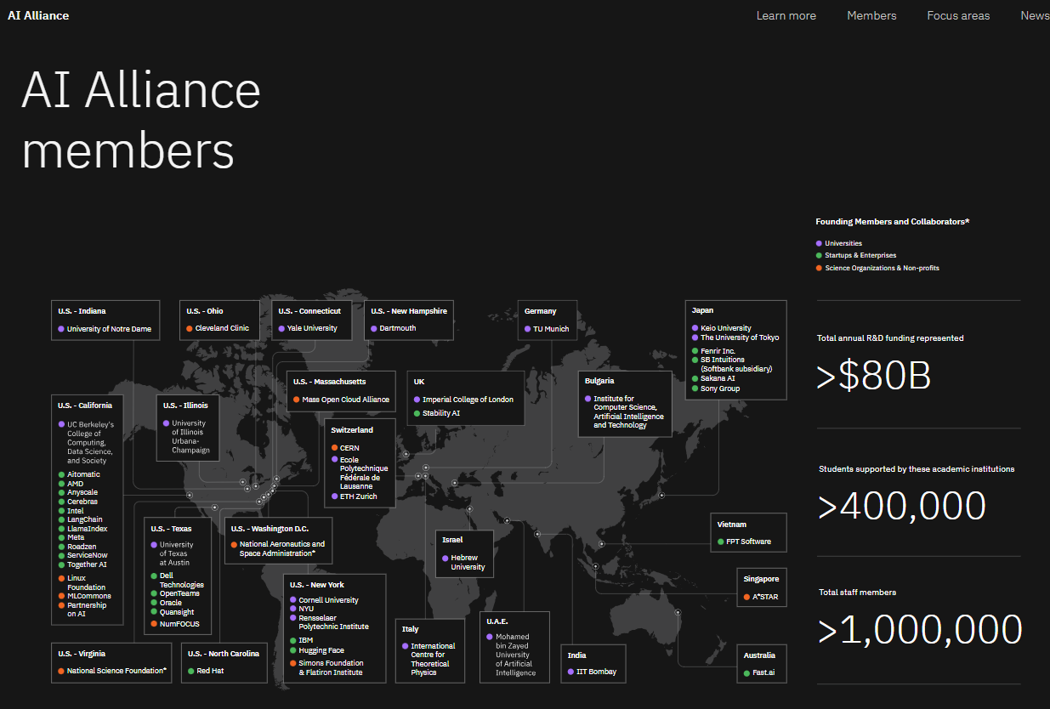Click the green dot beside Red Hat

[x=190, y=671]
